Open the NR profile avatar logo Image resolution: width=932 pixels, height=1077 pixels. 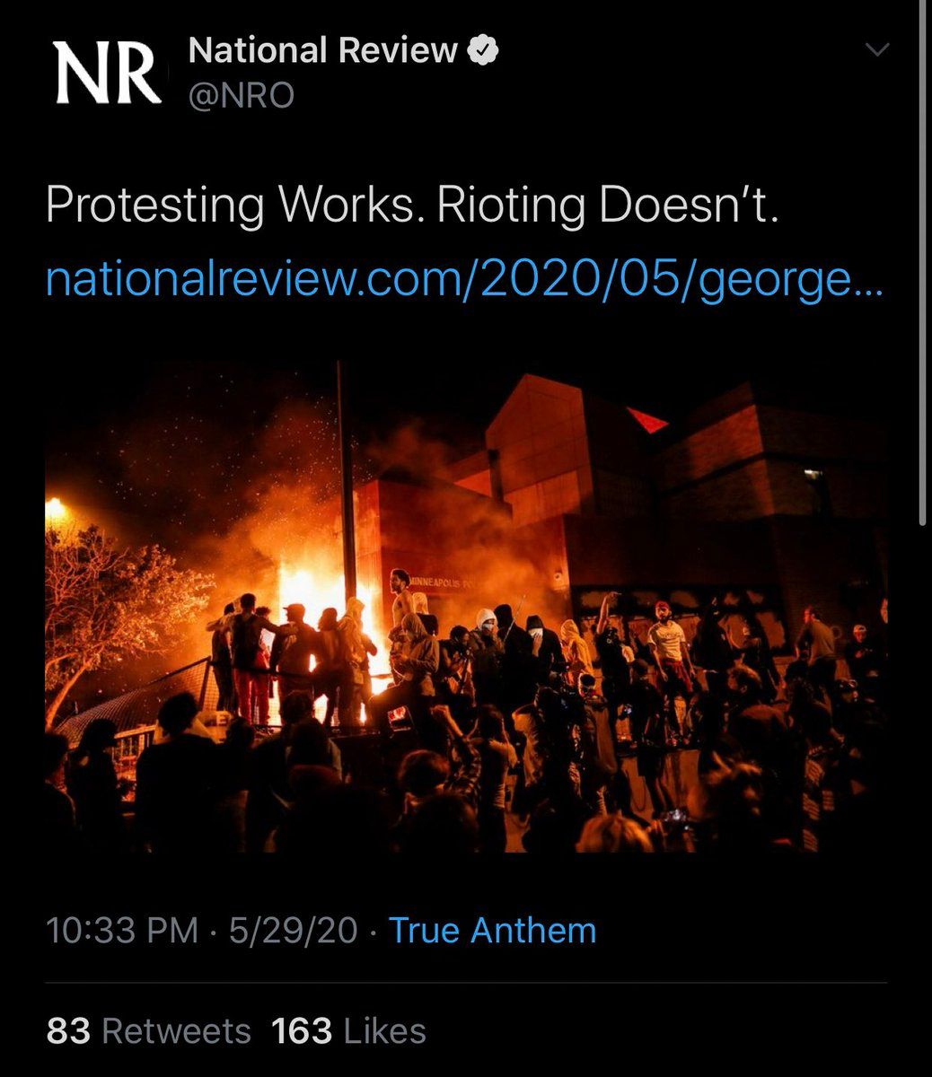click(109, 74)
